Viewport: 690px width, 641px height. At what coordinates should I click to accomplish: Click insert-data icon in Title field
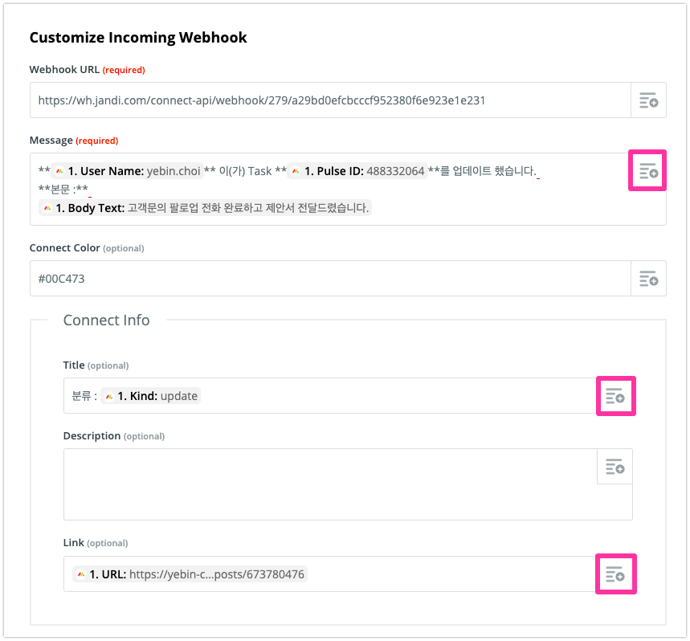point(615,396)
